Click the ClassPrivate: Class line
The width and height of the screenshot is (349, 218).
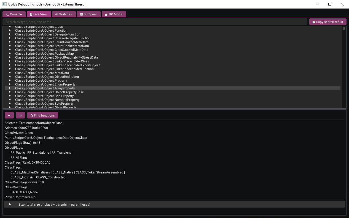[x=19, y=133]
